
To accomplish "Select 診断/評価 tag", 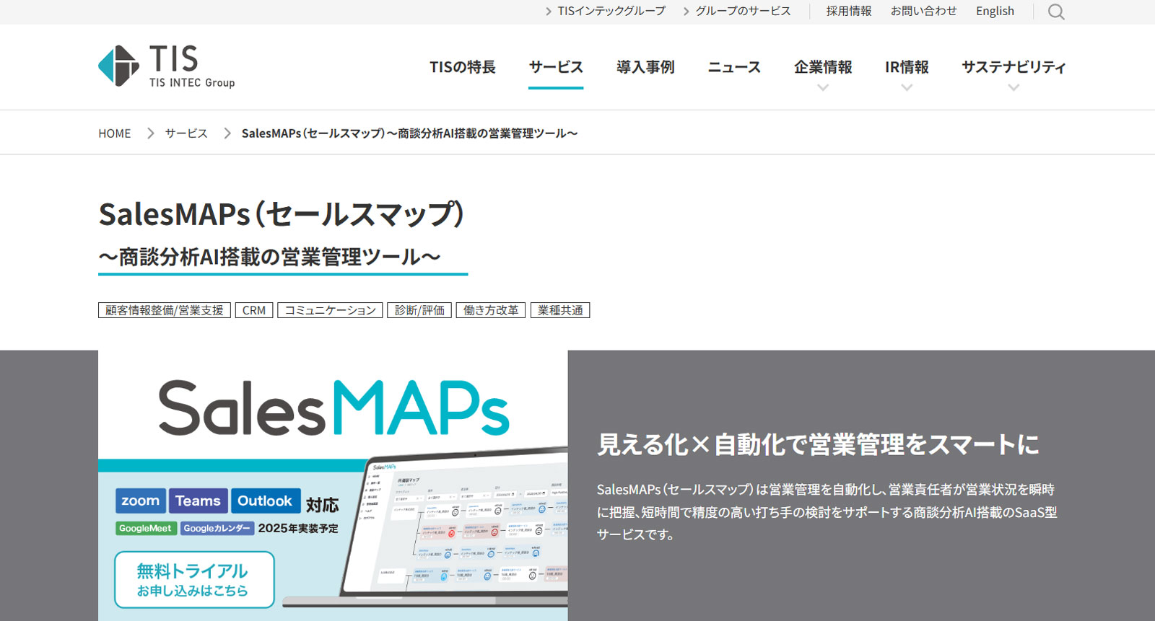I will click(419, 310).
